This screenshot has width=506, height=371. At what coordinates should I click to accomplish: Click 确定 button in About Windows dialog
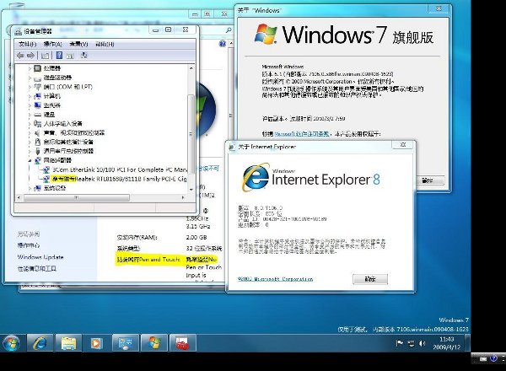click(428, 180)
